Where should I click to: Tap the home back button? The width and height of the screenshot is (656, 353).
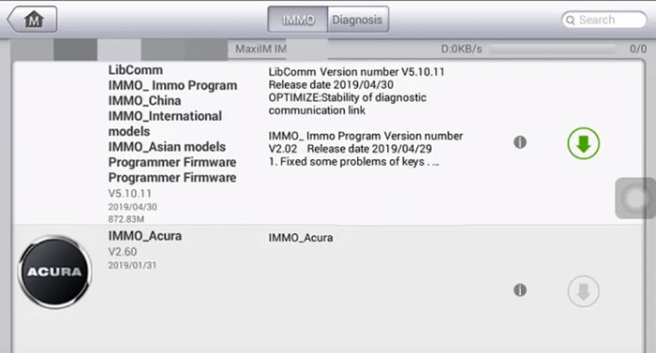[x=32, y=20]
